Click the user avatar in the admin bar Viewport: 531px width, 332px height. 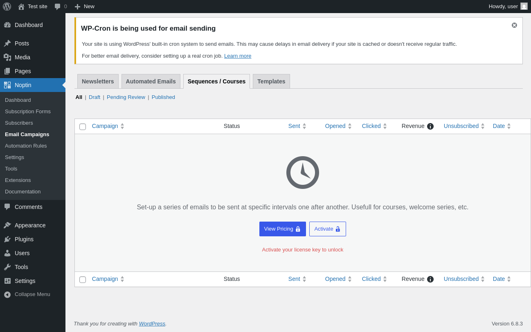tap(524, 7)
